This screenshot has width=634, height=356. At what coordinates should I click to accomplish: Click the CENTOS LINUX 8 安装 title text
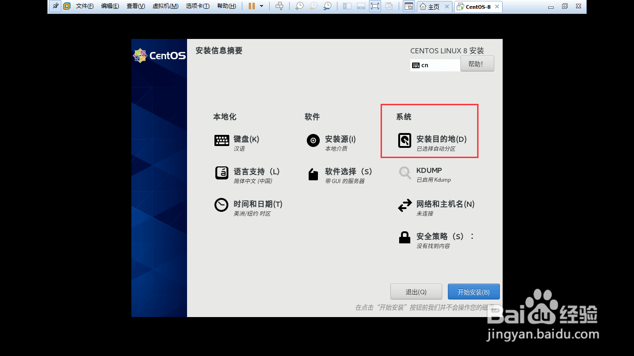click(447, 51)
